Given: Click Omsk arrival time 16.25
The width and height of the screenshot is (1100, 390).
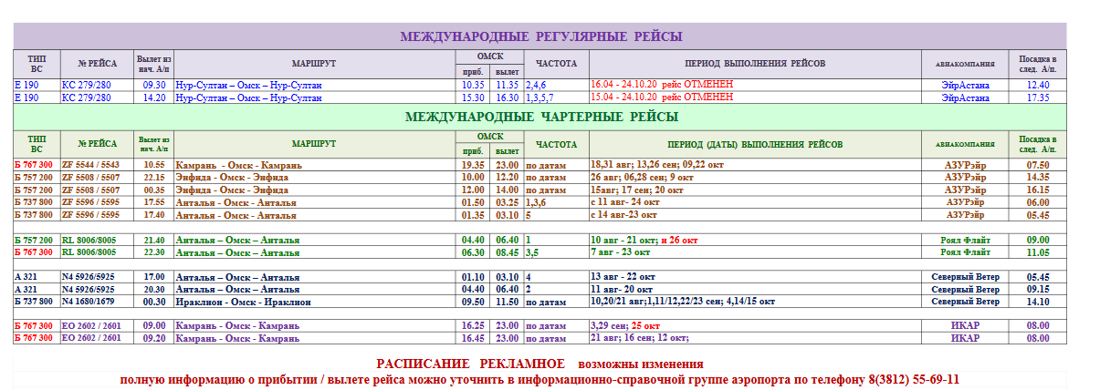Looking at the screenshot, I should (473, 325).
